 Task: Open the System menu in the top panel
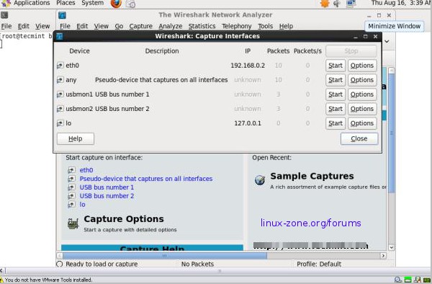tap(93, 4)
